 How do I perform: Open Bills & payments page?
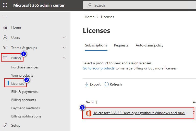[x=24, y=92]
